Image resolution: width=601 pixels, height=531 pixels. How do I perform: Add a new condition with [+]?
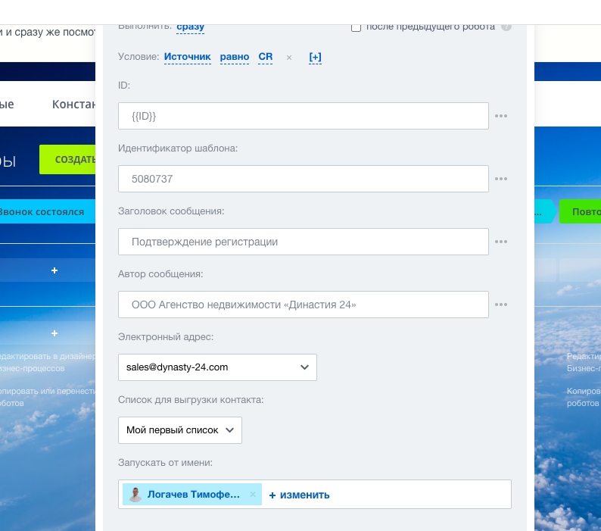[315, 57]
